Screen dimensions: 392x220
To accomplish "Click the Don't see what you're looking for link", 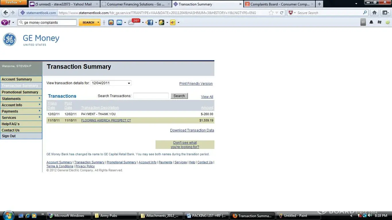I will (x=185, y=145).
